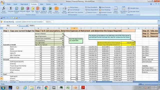Click the zoom out minus button

click(144, 84)
